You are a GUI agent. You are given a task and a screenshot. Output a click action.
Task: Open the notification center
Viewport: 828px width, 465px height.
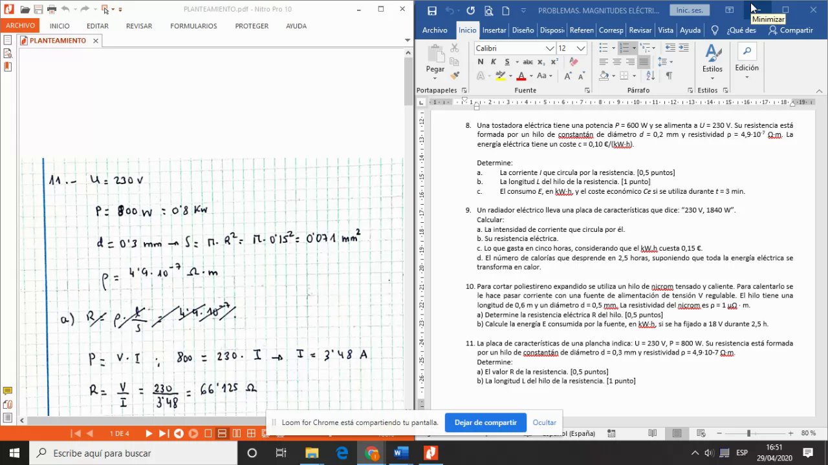tap(809, 453)
